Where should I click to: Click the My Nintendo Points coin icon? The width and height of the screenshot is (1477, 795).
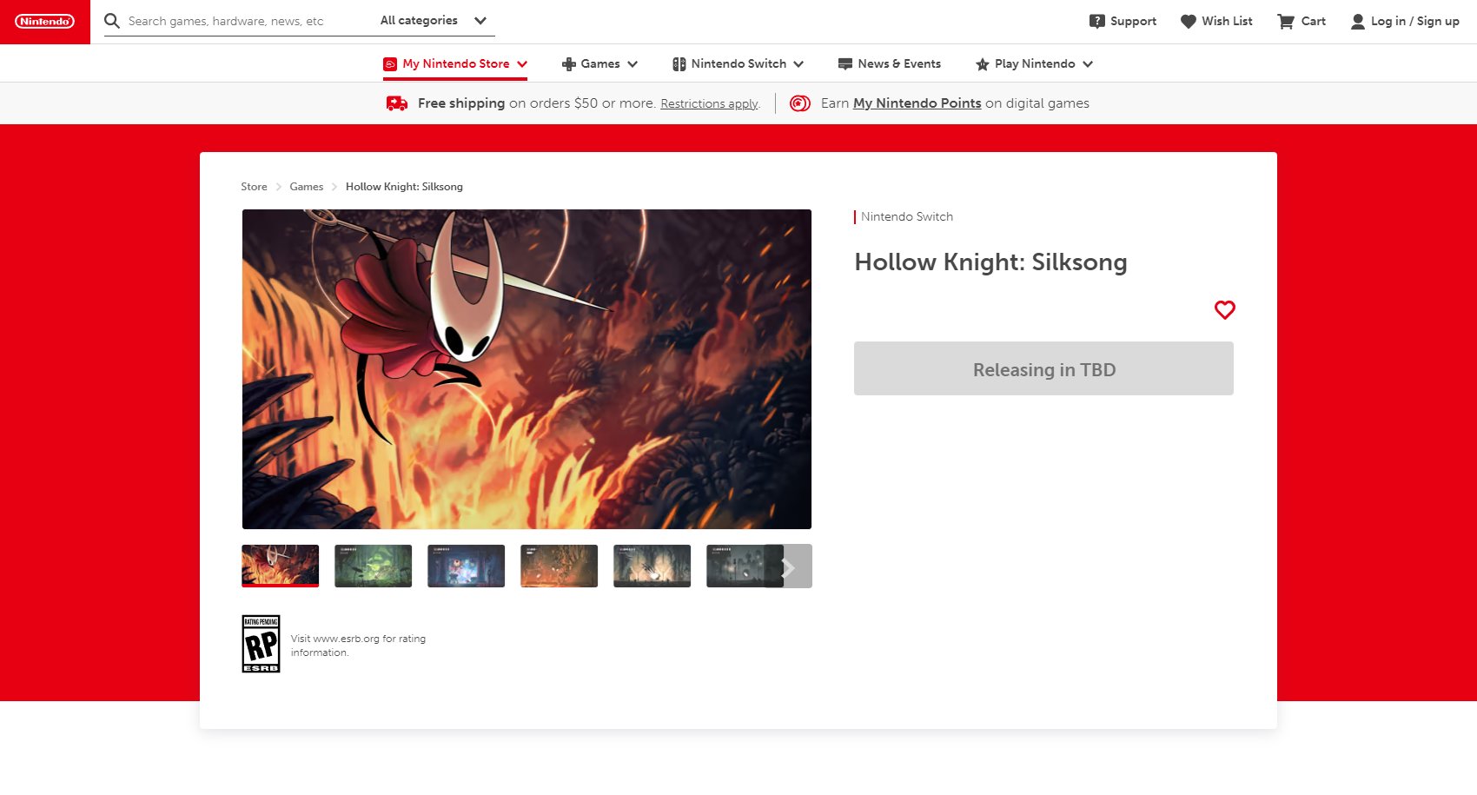tap(800, 103)
